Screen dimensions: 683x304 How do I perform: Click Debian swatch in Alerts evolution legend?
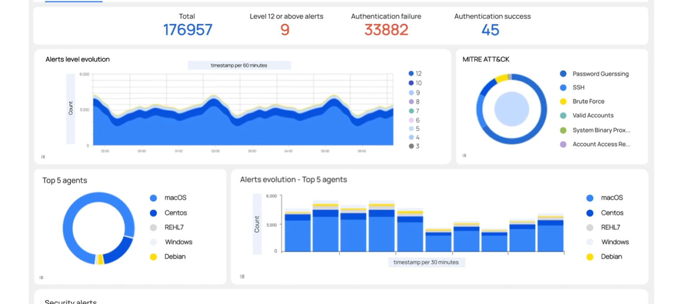pos(590,257)
